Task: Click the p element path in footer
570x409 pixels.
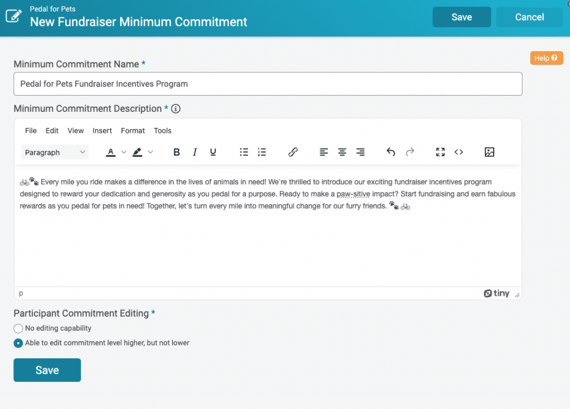Action: pos(21,293)
